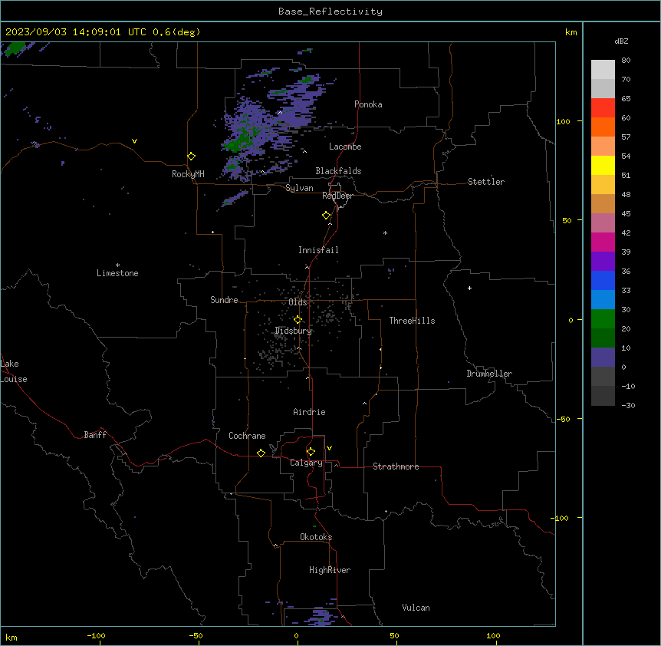Viewport: 661px width, 646px height.
Task: Click the Okotoks label
Action: (316, 537)
